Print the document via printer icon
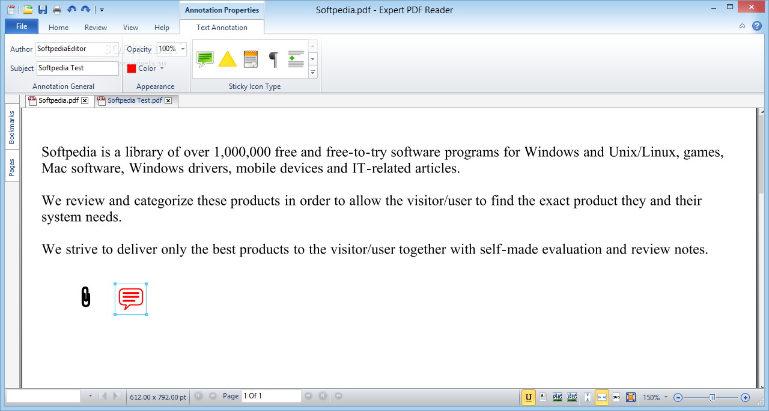This screenshot has width=769, height=411. point(57,9)
